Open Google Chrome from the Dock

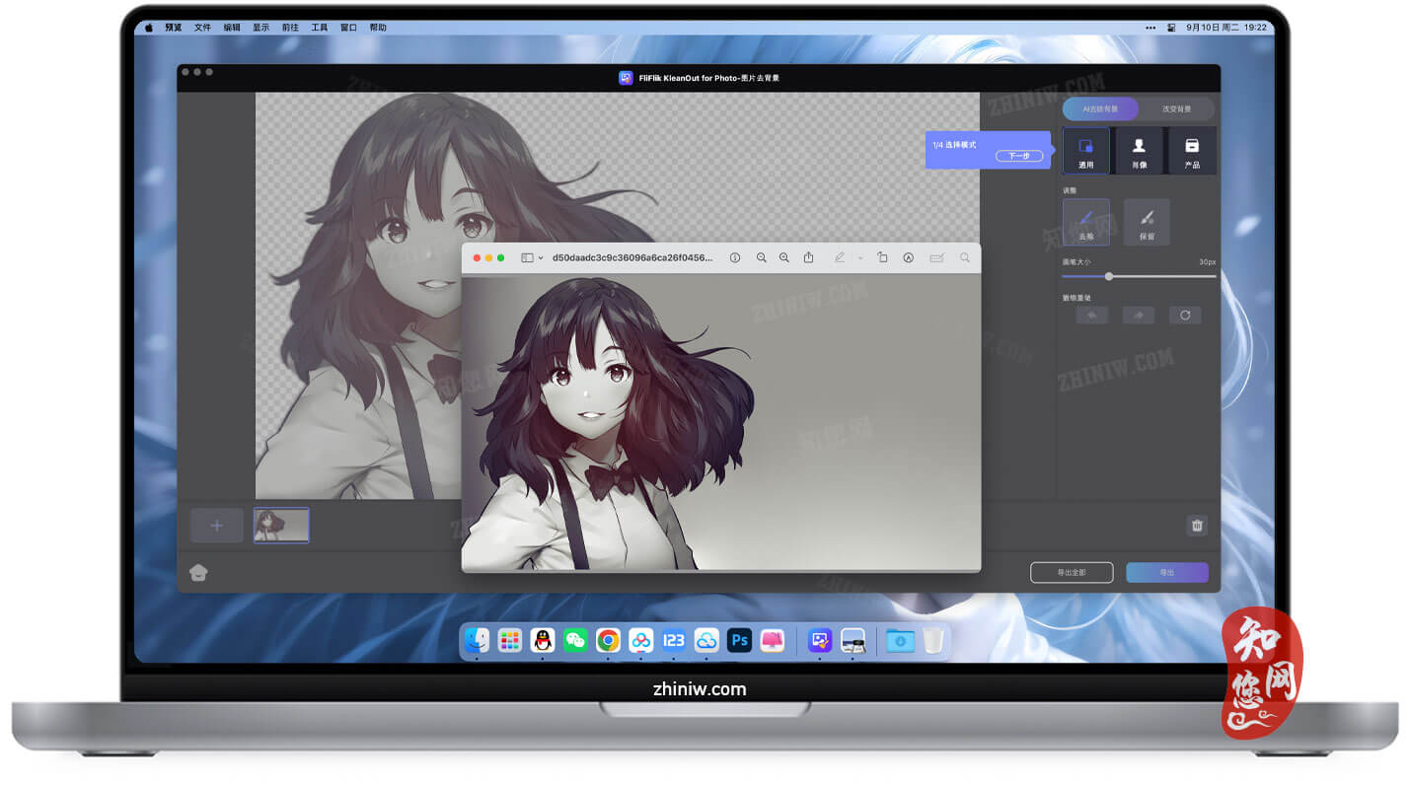608,640
